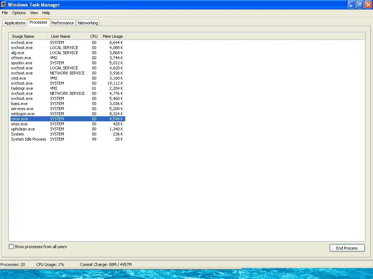The image size is (373, 279).
Task: Close the Windows Task Manager window
Action: point(368,4)
